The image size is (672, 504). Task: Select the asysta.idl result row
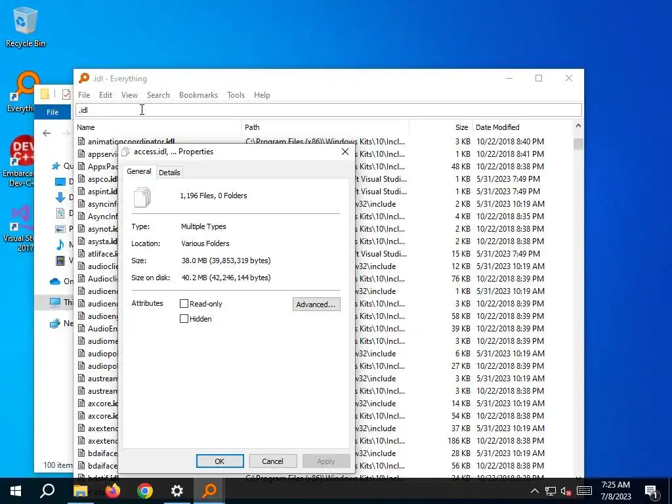pos(324,241)
